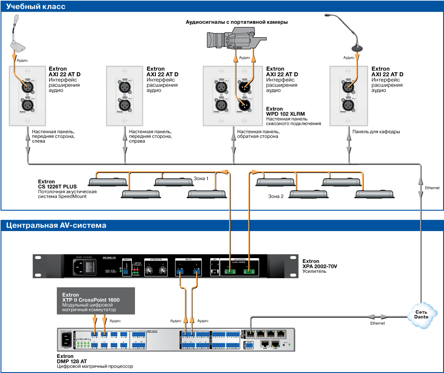Click the desktop microphone above the left wall plate
This screenshot has width=444, height=373.
[x=18, y=34]
